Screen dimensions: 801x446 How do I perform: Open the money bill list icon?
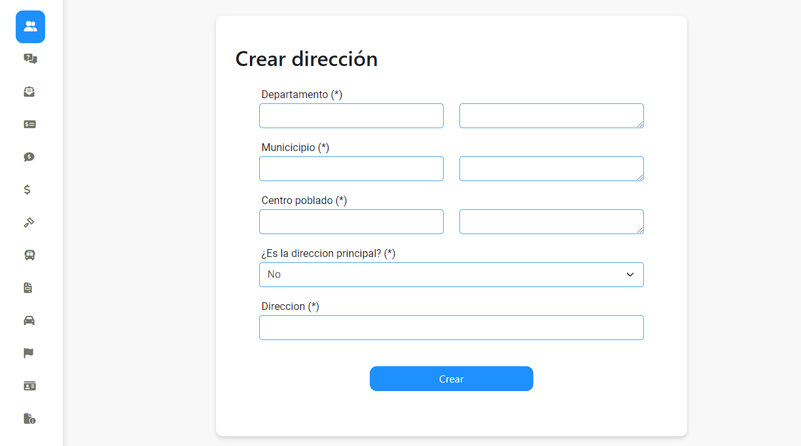tap(29, 124)
